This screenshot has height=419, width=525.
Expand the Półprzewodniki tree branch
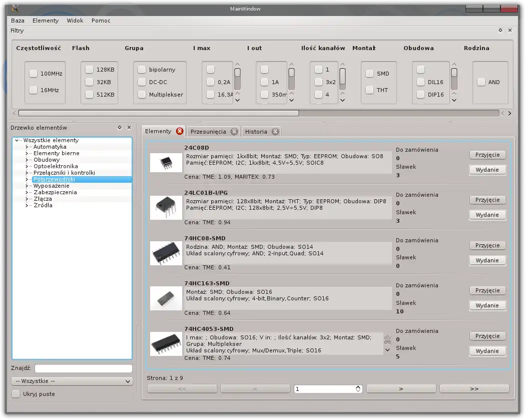click(x=27, y=179)
